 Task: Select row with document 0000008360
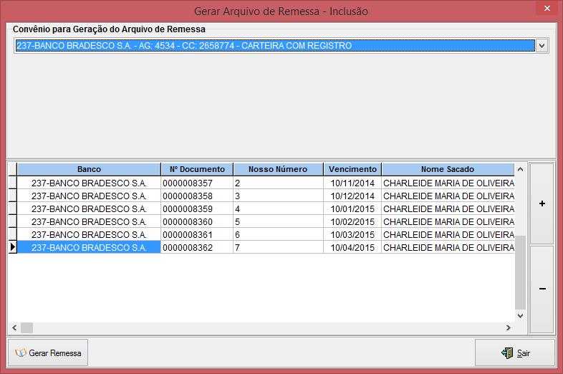tap(188, 222)
